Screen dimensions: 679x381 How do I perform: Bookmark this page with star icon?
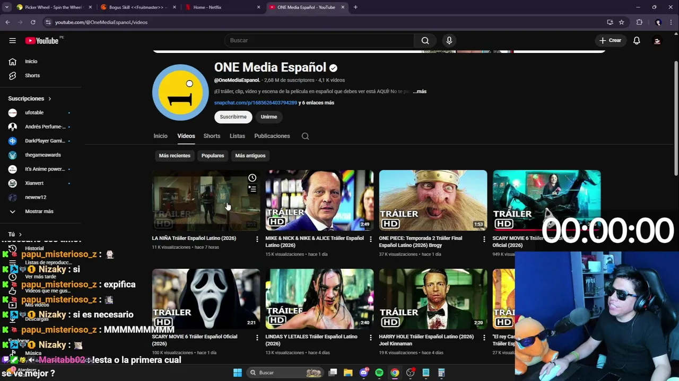621,22
